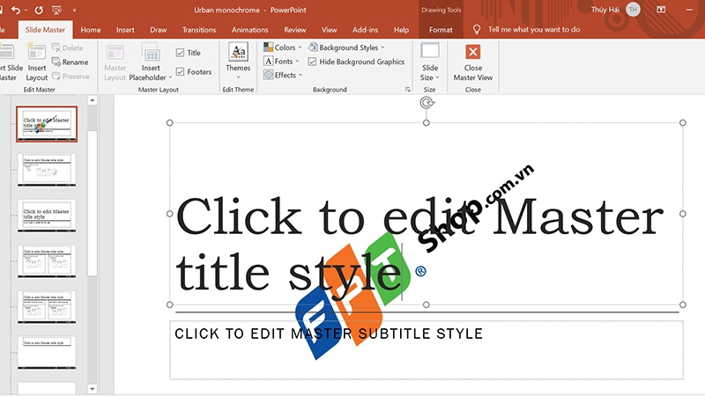
Task: Open the Help tab
Action: 401,30
